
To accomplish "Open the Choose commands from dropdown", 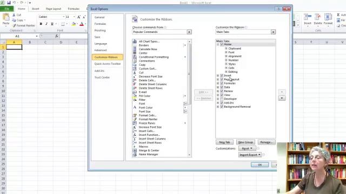I will tap(189, 32).
